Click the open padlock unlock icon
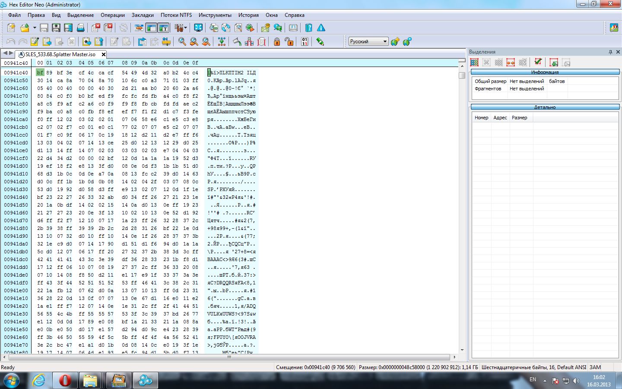This screenshot has width=622, height=389. pyautogui.click(x=289, y=41)
